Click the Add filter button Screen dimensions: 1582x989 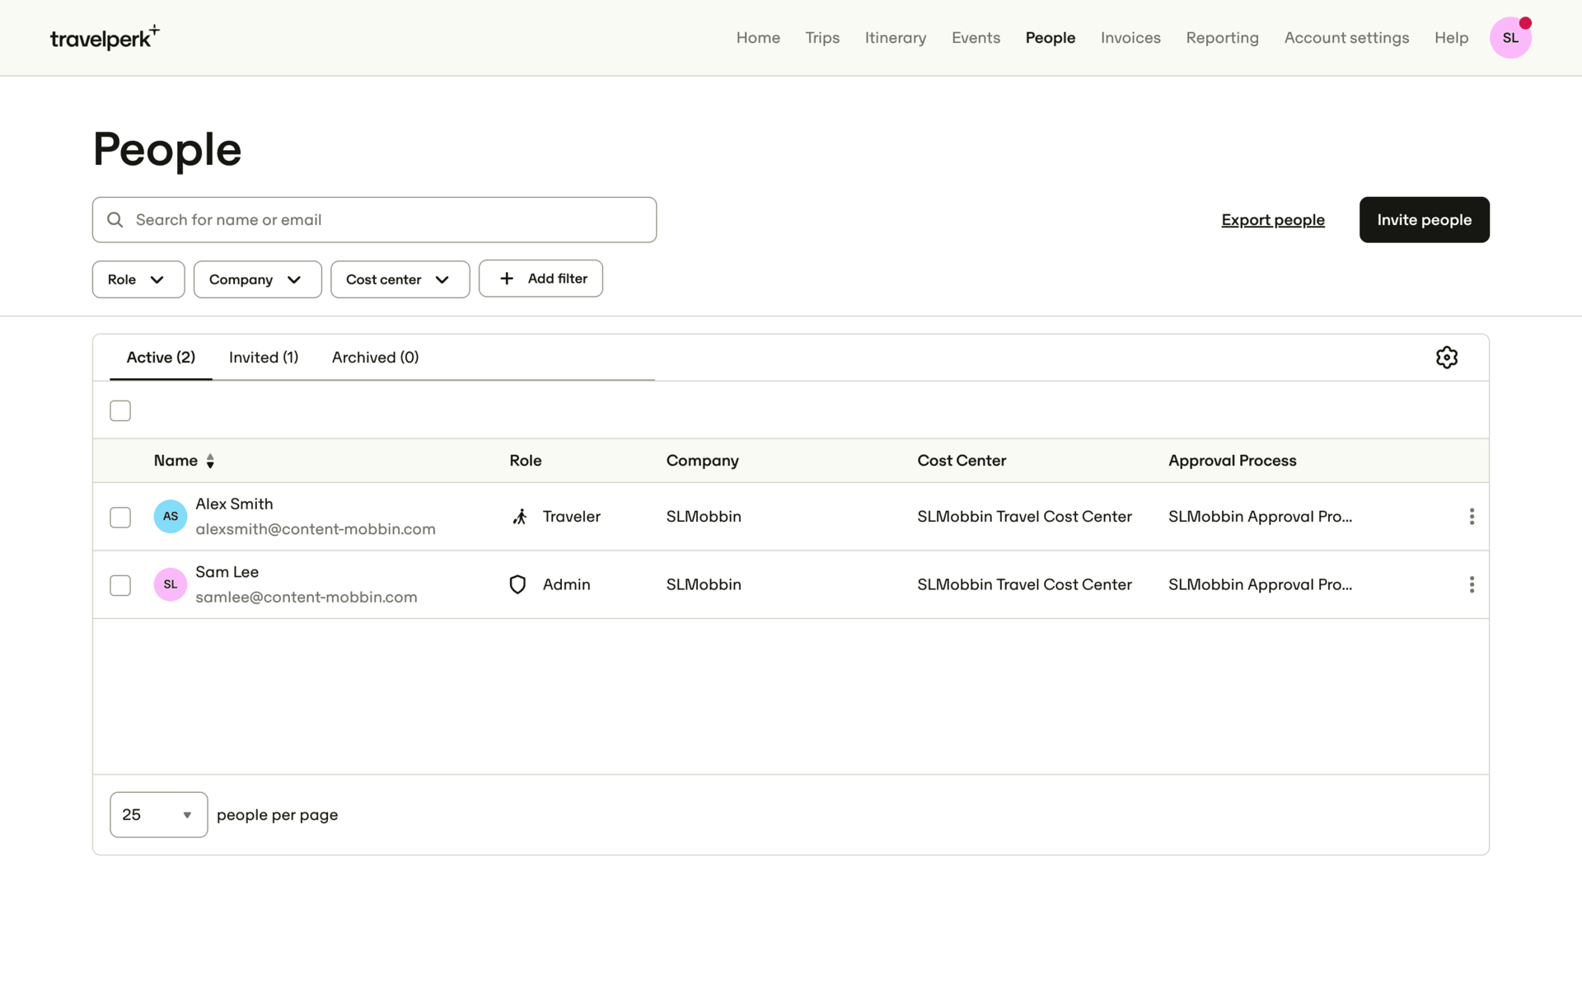point(541,279)
